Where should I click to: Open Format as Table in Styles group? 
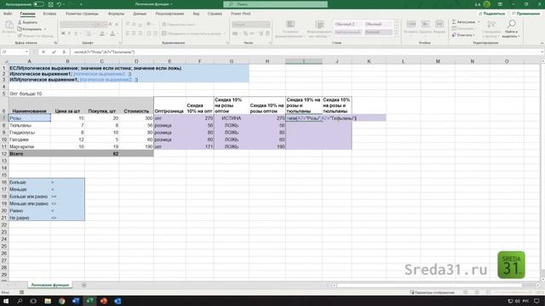(319, 29)
